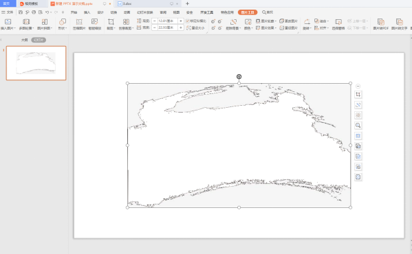This screenshot has width=412, height=254.
Task: Open the 颜色 (Color) dropdown
Action: point(248,24)
